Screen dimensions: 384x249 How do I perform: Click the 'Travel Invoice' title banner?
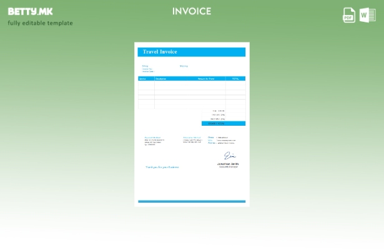pyautogui.click(x=192, y=52)
